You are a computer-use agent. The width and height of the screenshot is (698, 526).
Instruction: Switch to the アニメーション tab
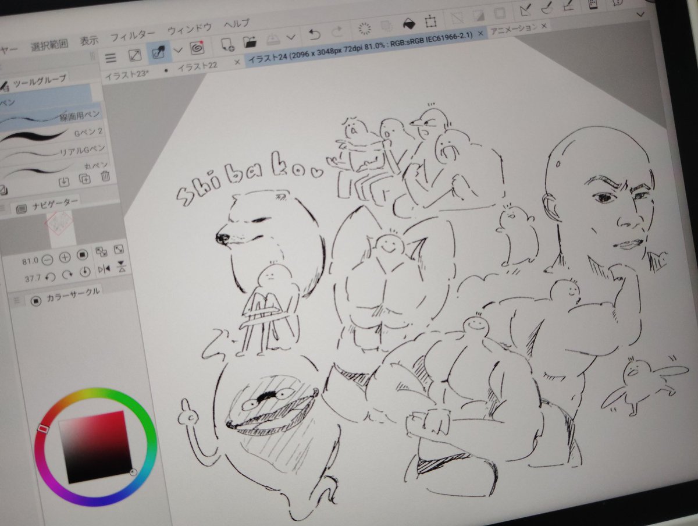pyautogui.click(x=514, y=28)
